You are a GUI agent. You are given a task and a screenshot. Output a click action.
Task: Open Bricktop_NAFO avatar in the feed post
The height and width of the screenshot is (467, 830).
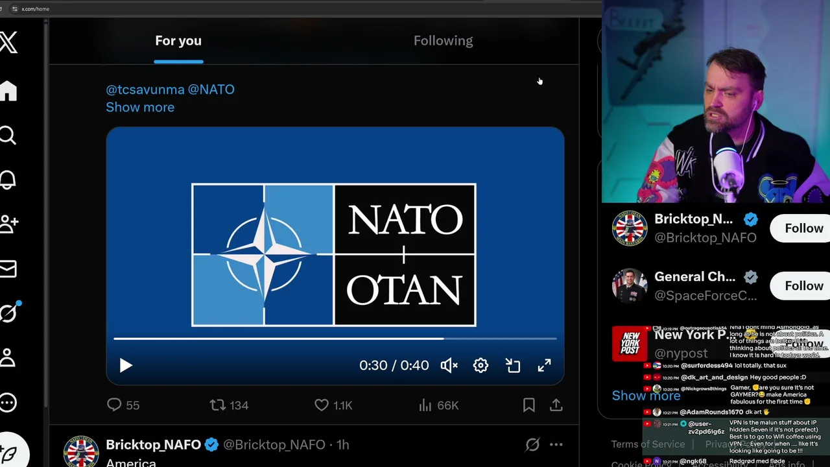tap(81, 451)
